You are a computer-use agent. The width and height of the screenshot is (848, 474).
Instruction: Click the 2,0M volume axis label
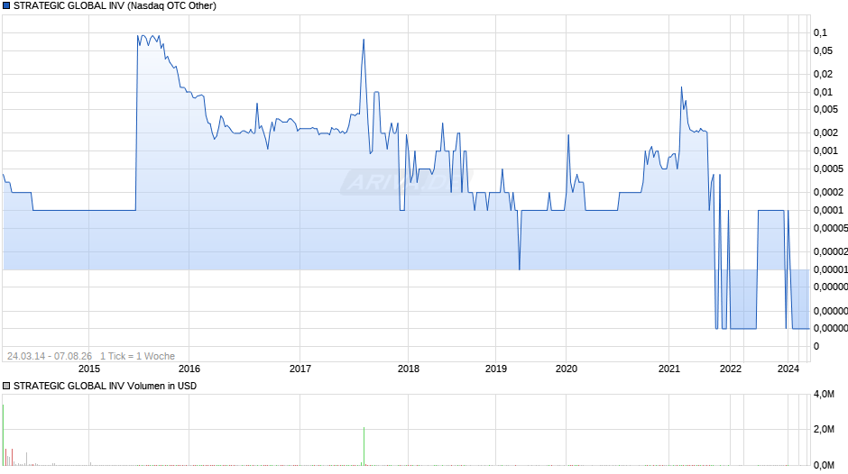[x=824, y=429]
